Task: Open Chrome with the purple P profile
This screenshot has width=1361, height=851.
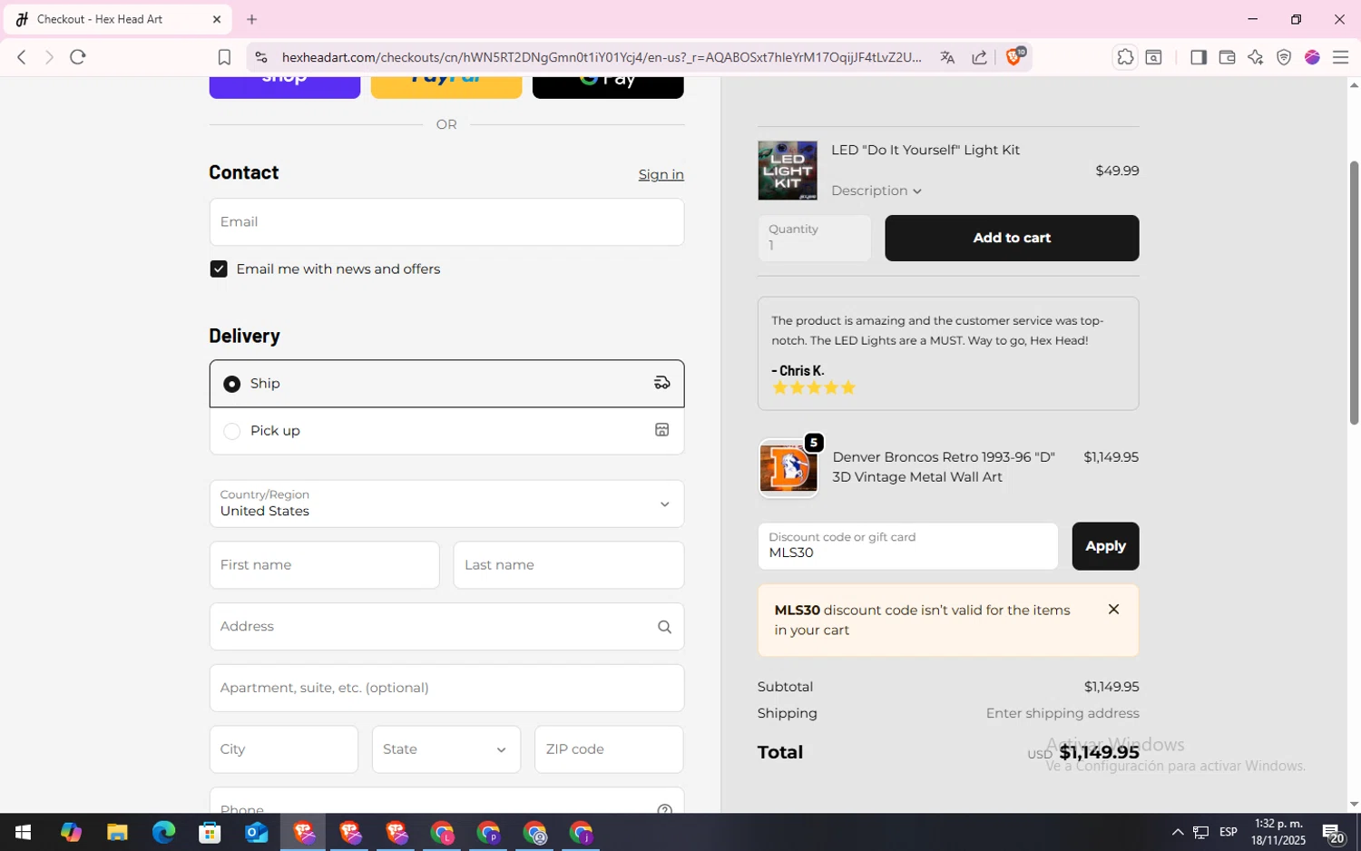Action: click(x=488, y=832)
